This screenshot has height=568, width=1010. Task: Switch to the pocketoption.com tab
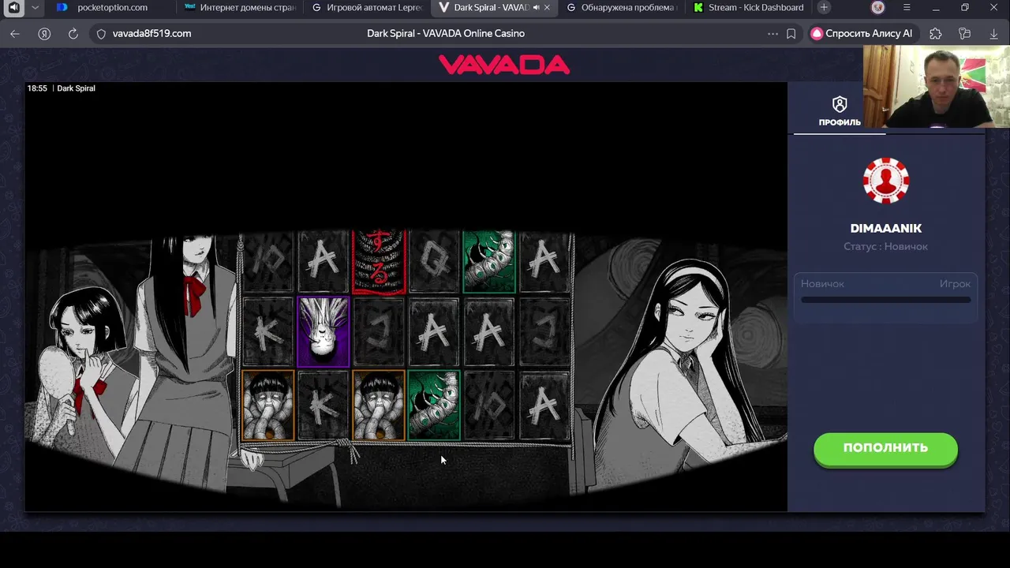[111, 7]
